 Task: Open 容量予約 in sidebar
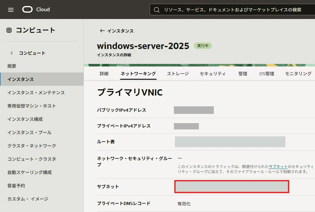[x=16, y=186]
